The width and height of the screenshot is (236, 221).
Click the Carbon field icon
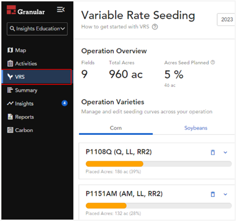(10, 130)
